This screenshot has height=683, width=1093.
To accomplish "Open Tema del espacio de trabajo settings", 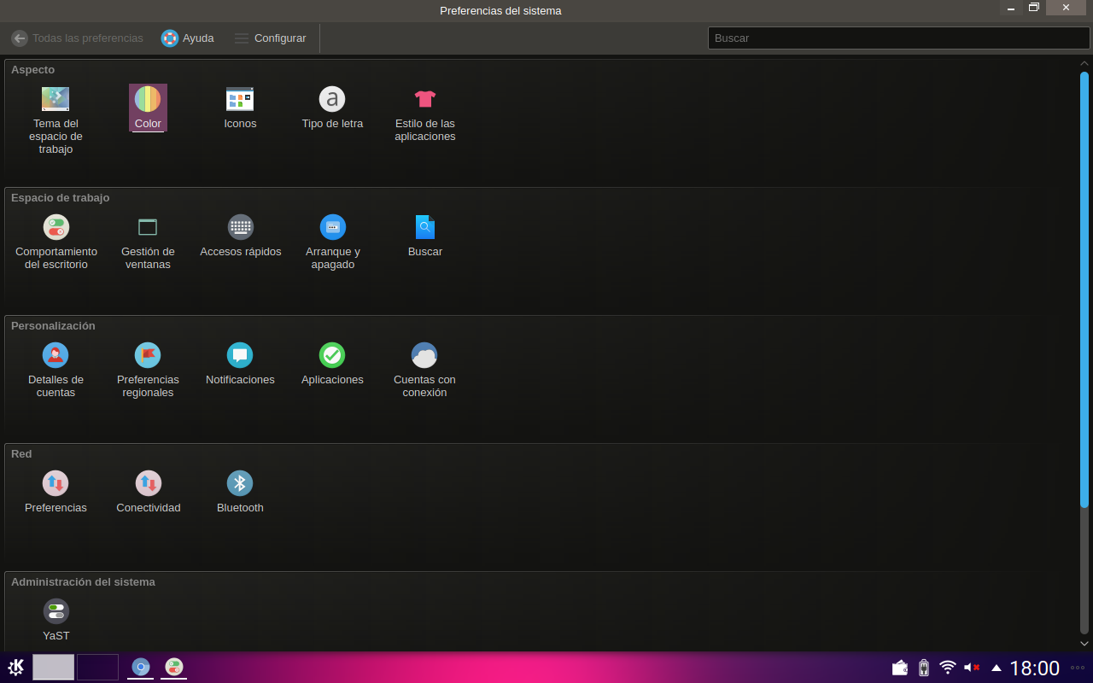I will coord(56,120).
